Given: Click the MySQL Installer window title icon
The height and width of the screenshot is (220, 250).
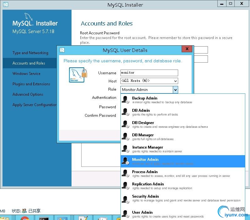Looking at the screenshot, I should 6,4.
